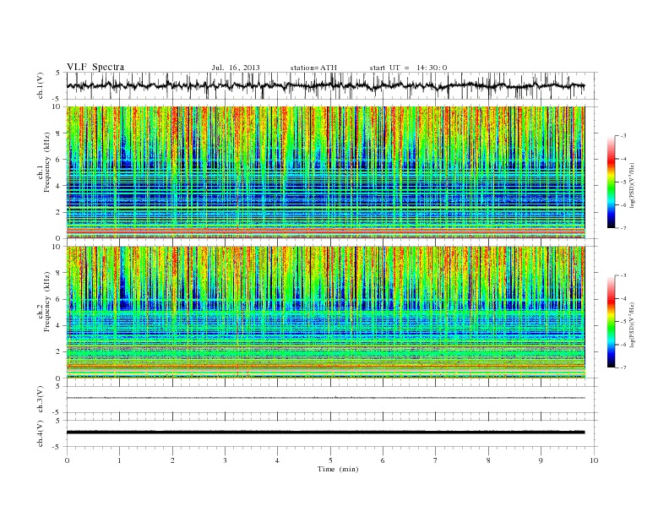Select the "start UT = 14:30:0" header text
This screenshot has height=517, width=669.
pos(408,68)
